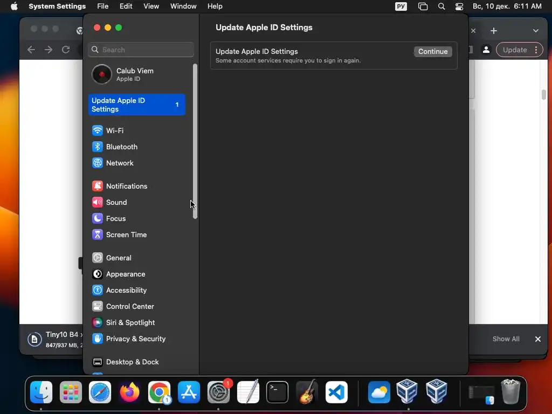Viewport: 552px width, 414px height.
Task: Click Chrome forward arrow button
Action: (x=49, y=50)
